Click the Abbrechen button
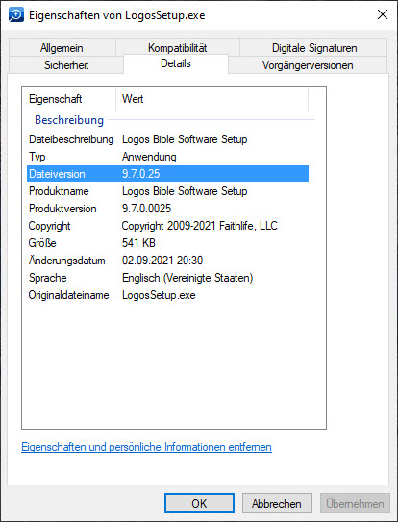 pos(277,503)
